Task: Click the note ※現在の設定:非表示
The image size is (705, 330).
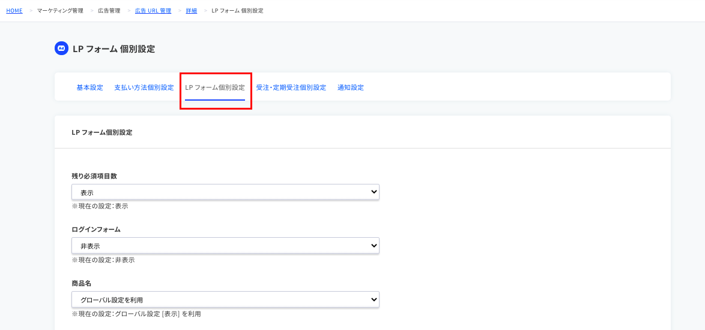Action: (103, 260)
